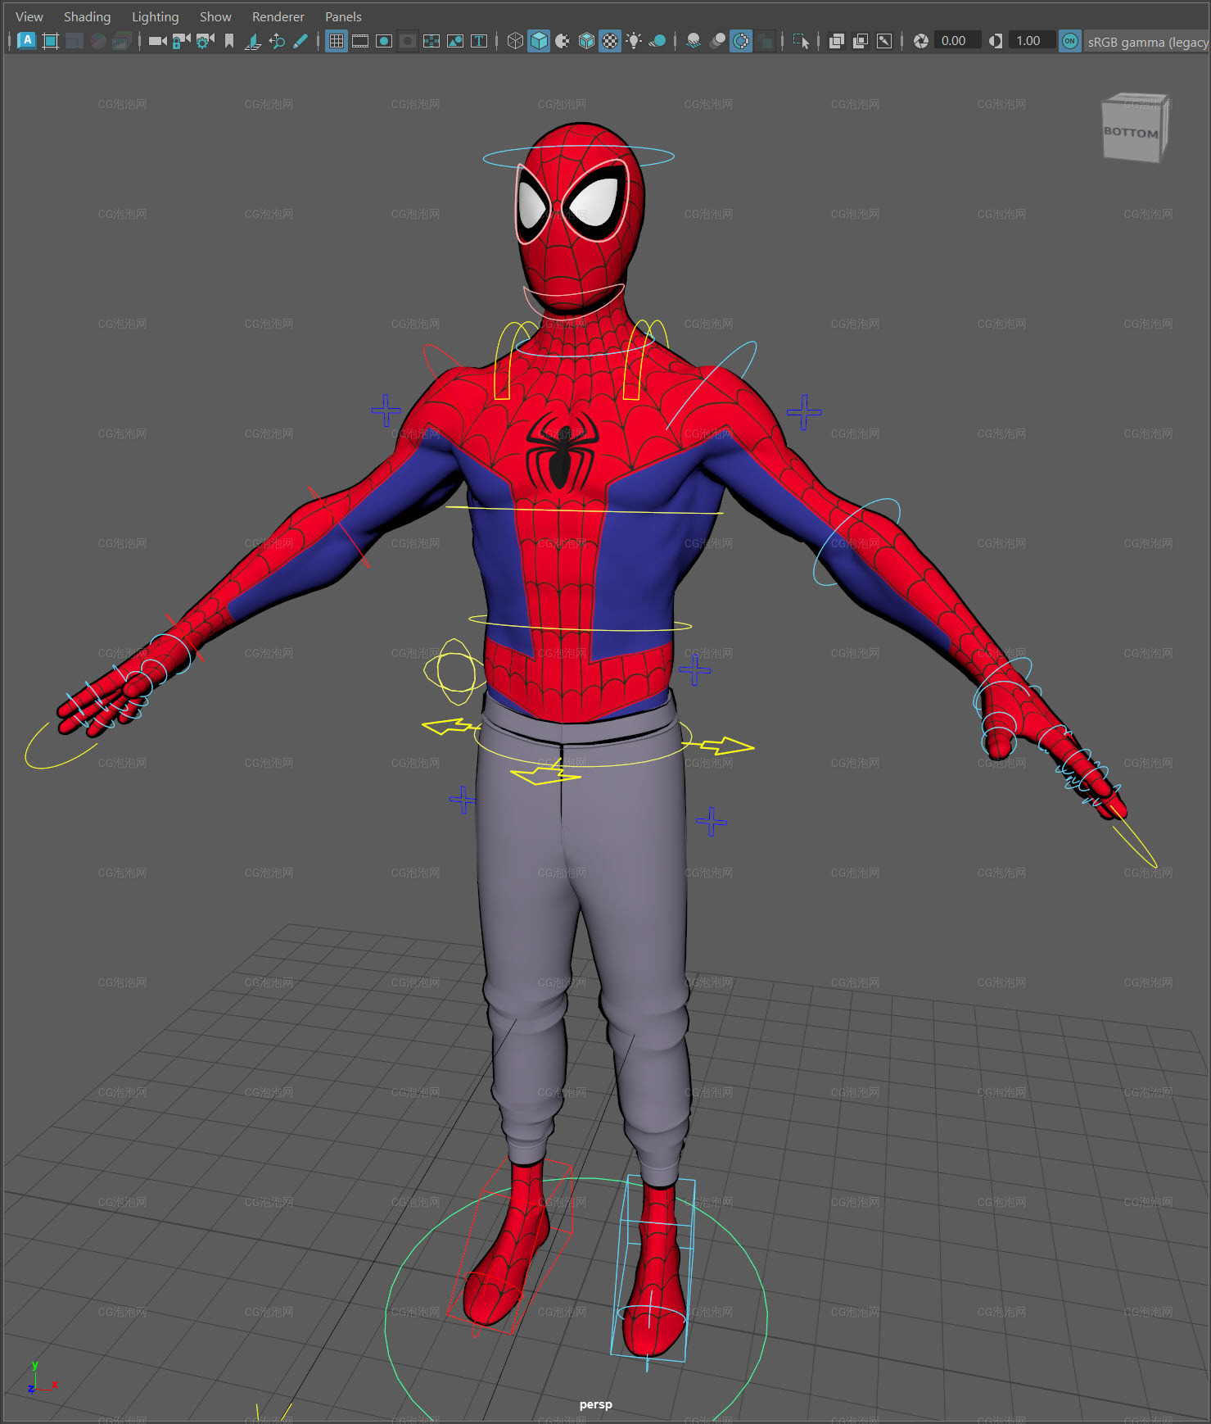Click the Exposure value field 0.00
This screenshot has height=1424, width=1211.
(957, 41)
